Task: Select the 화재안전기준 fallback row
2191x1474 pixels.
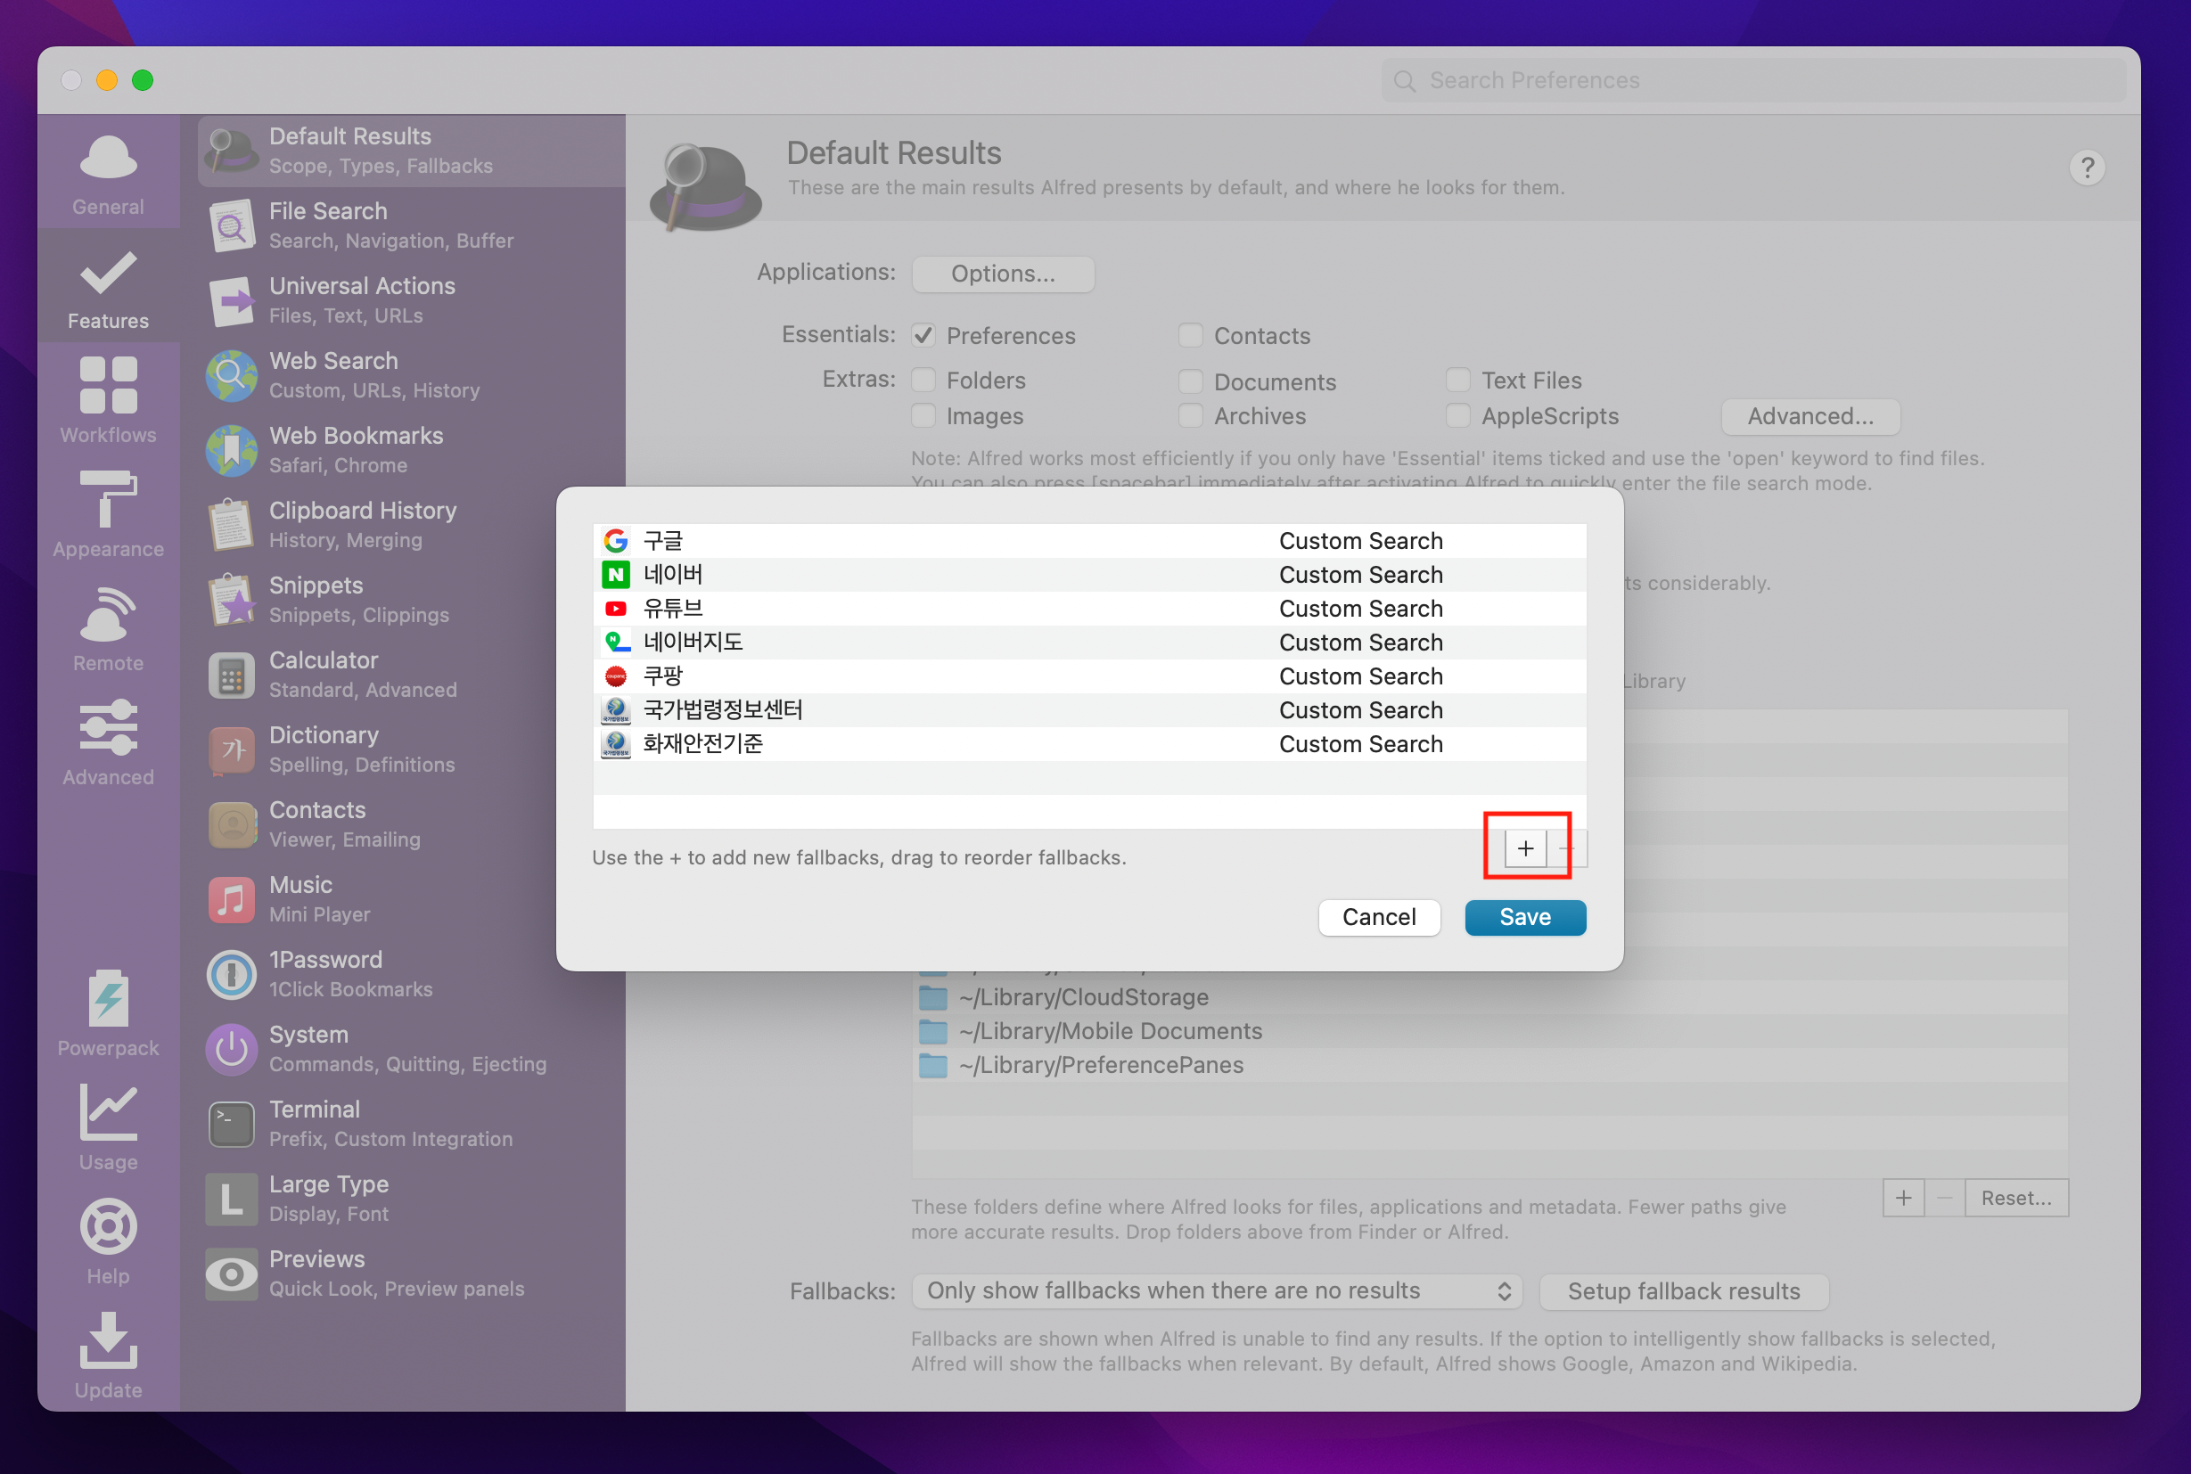Action: tap(1089, 743)
